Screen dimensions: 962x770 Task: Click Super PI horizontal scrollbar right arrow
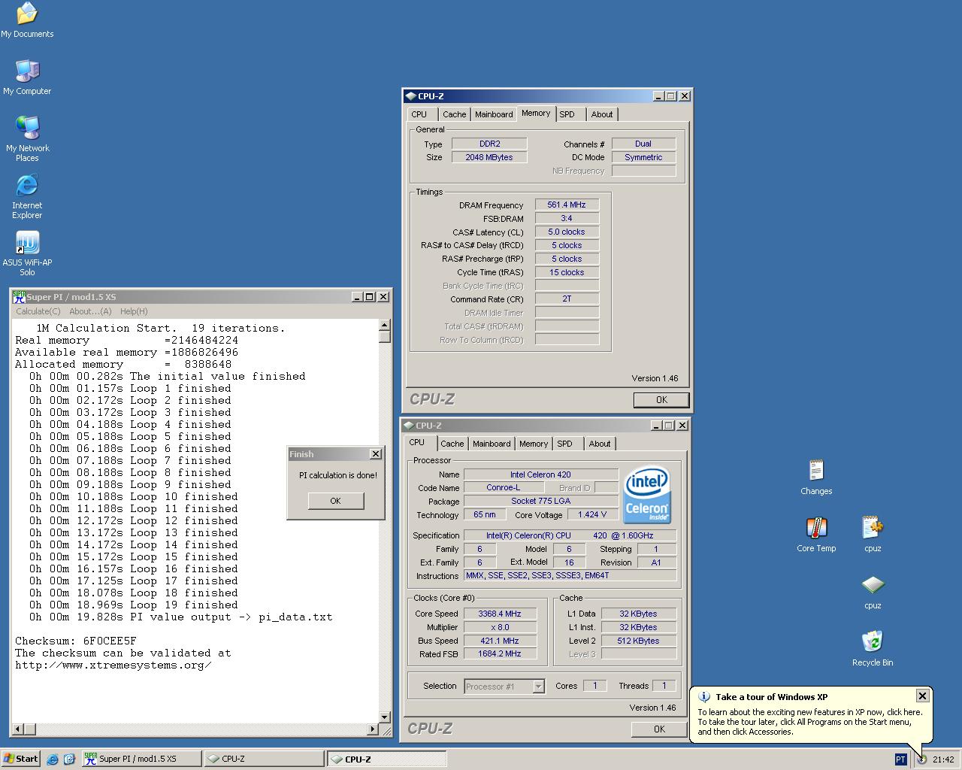[x=373, y=729]
